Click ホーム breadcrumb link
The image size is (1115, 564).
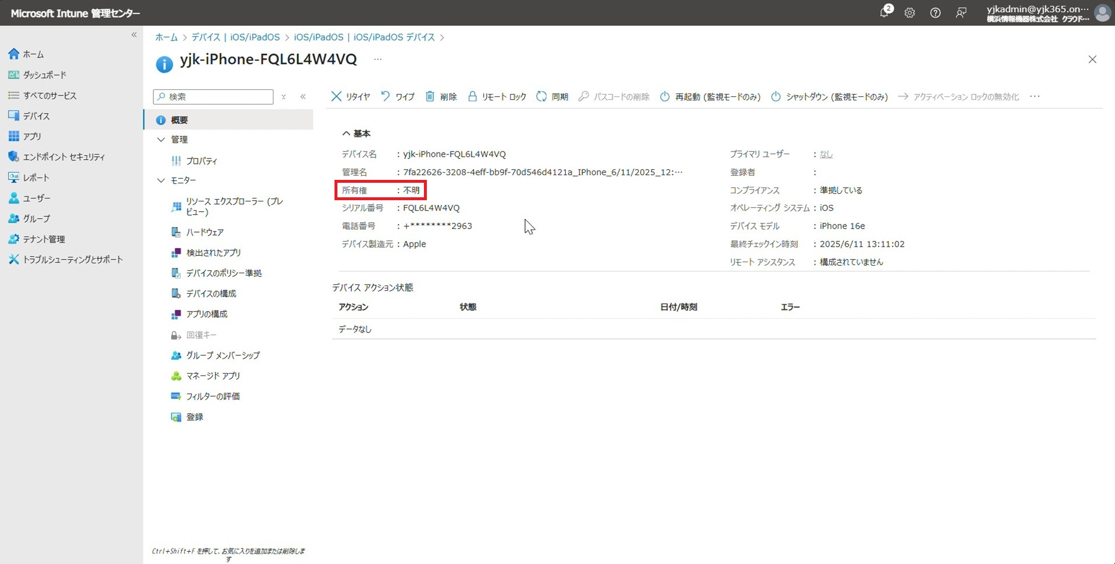tap(166, 37)
